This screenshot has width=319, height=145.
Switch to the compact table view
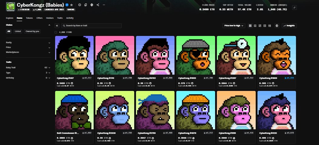point(270,26)
